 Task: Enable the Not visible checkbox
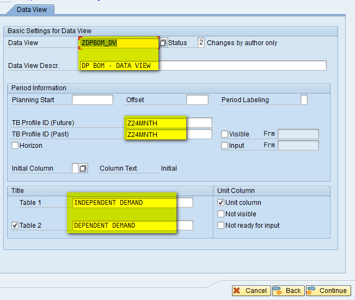[x=221, y=214]
